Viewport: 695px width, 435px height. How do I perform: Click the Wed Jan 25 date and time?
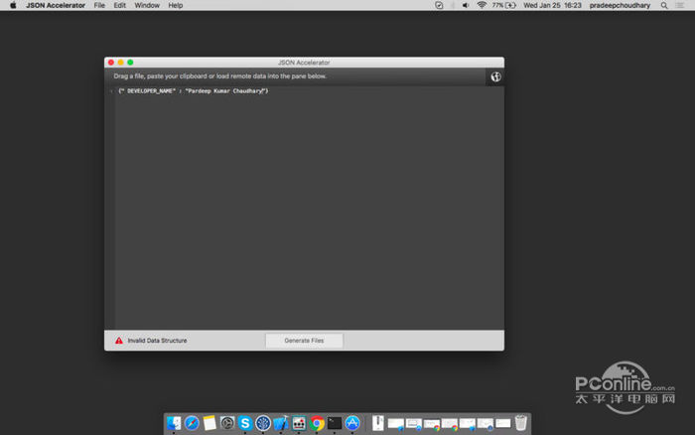pyautogui.click(x=552, y=5)
